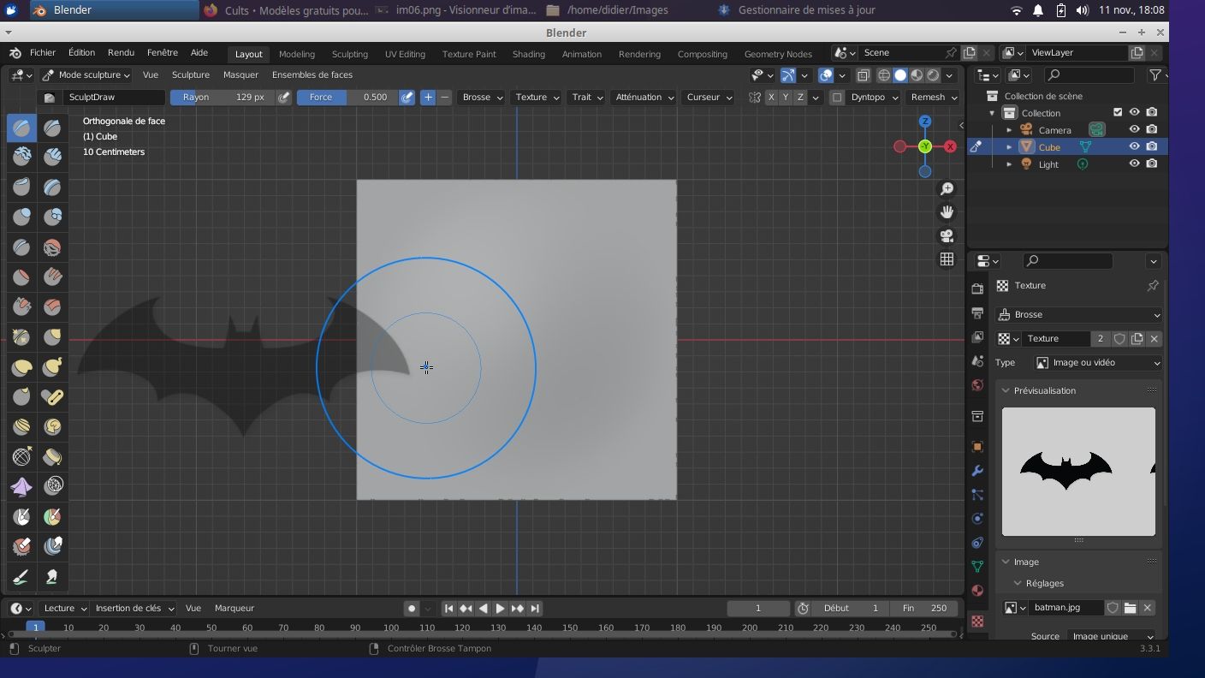
Task: Hide the Cube in the outliner
Action: (x=1134, y=146)
